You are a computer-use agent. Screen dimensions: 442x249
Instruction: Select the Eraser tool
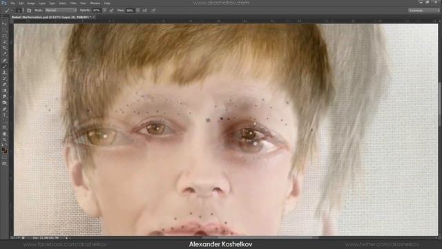coord(4,84)
